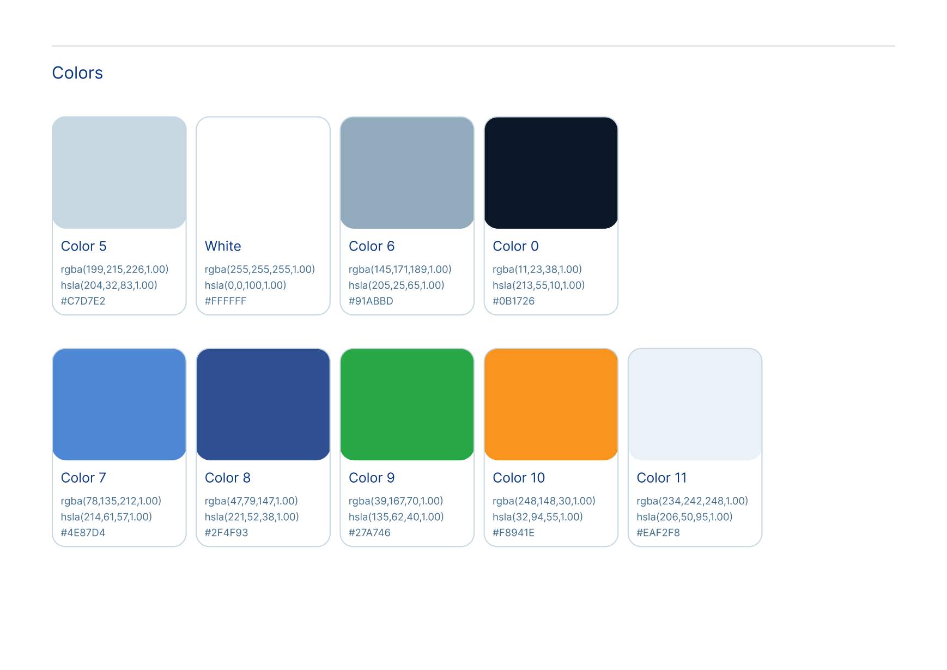Image resolution: width=947 pixels, height=670 pixels.
Task: Click the Color 5 light blue swatch
Action: (119, 173)
